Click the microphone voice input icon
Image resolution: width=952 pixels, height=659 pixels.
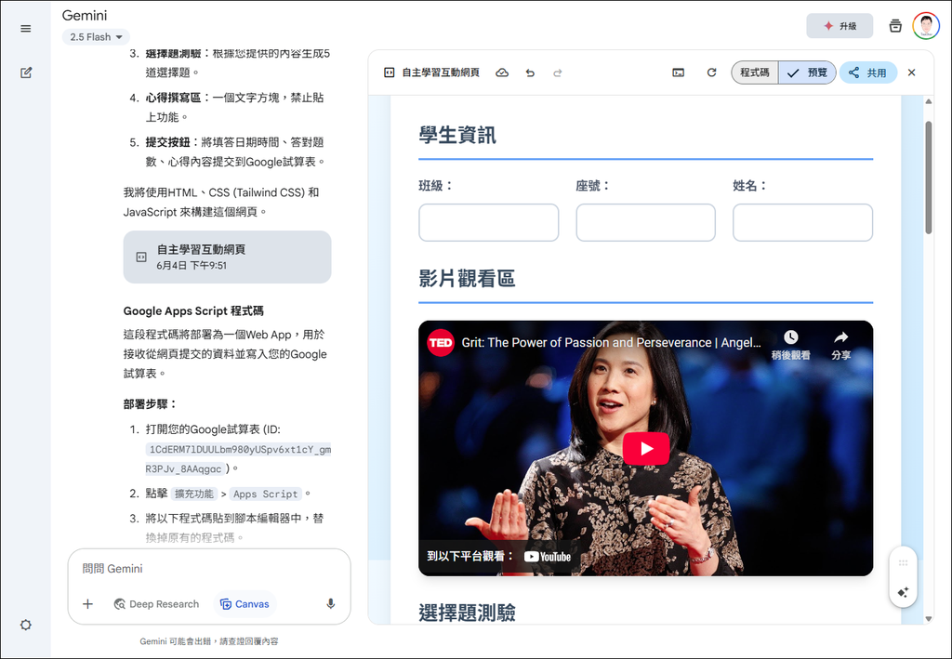coord(330,604)
